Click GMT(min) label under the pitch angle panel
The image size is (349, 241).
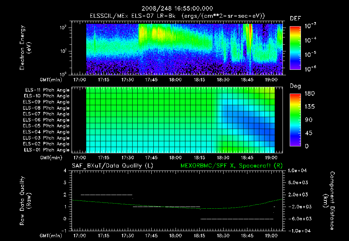click(51, 158)
